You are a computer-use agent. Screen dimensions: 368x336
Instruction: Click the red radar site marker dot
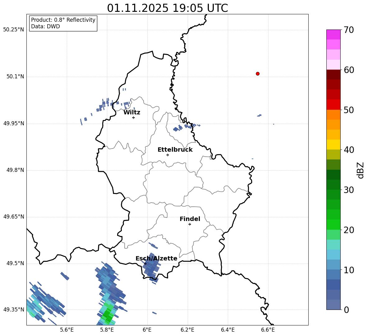click(x=258, y=74)
